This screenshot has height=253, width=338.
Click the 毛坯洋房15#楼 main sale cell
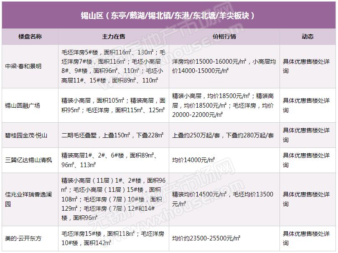click(x=113, y=238)
